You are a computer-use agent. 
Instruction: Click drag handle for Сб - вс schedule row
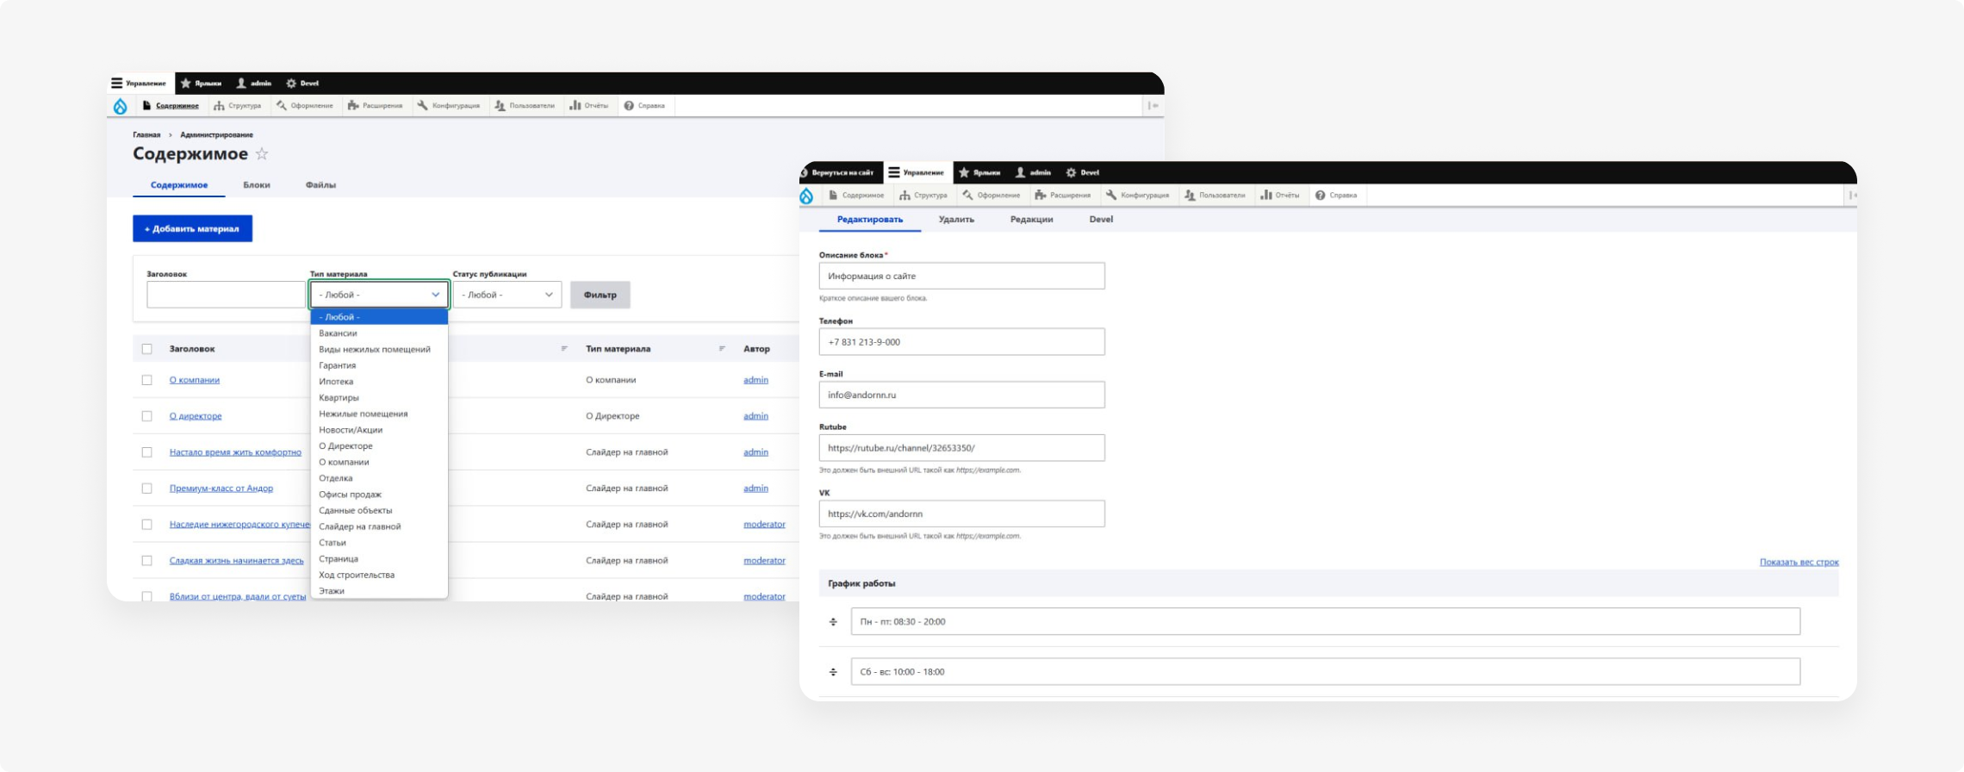tap(833, 672)
